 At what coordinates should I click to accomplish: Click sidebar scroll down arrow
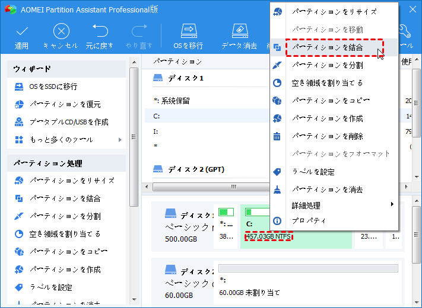(134, 299)
